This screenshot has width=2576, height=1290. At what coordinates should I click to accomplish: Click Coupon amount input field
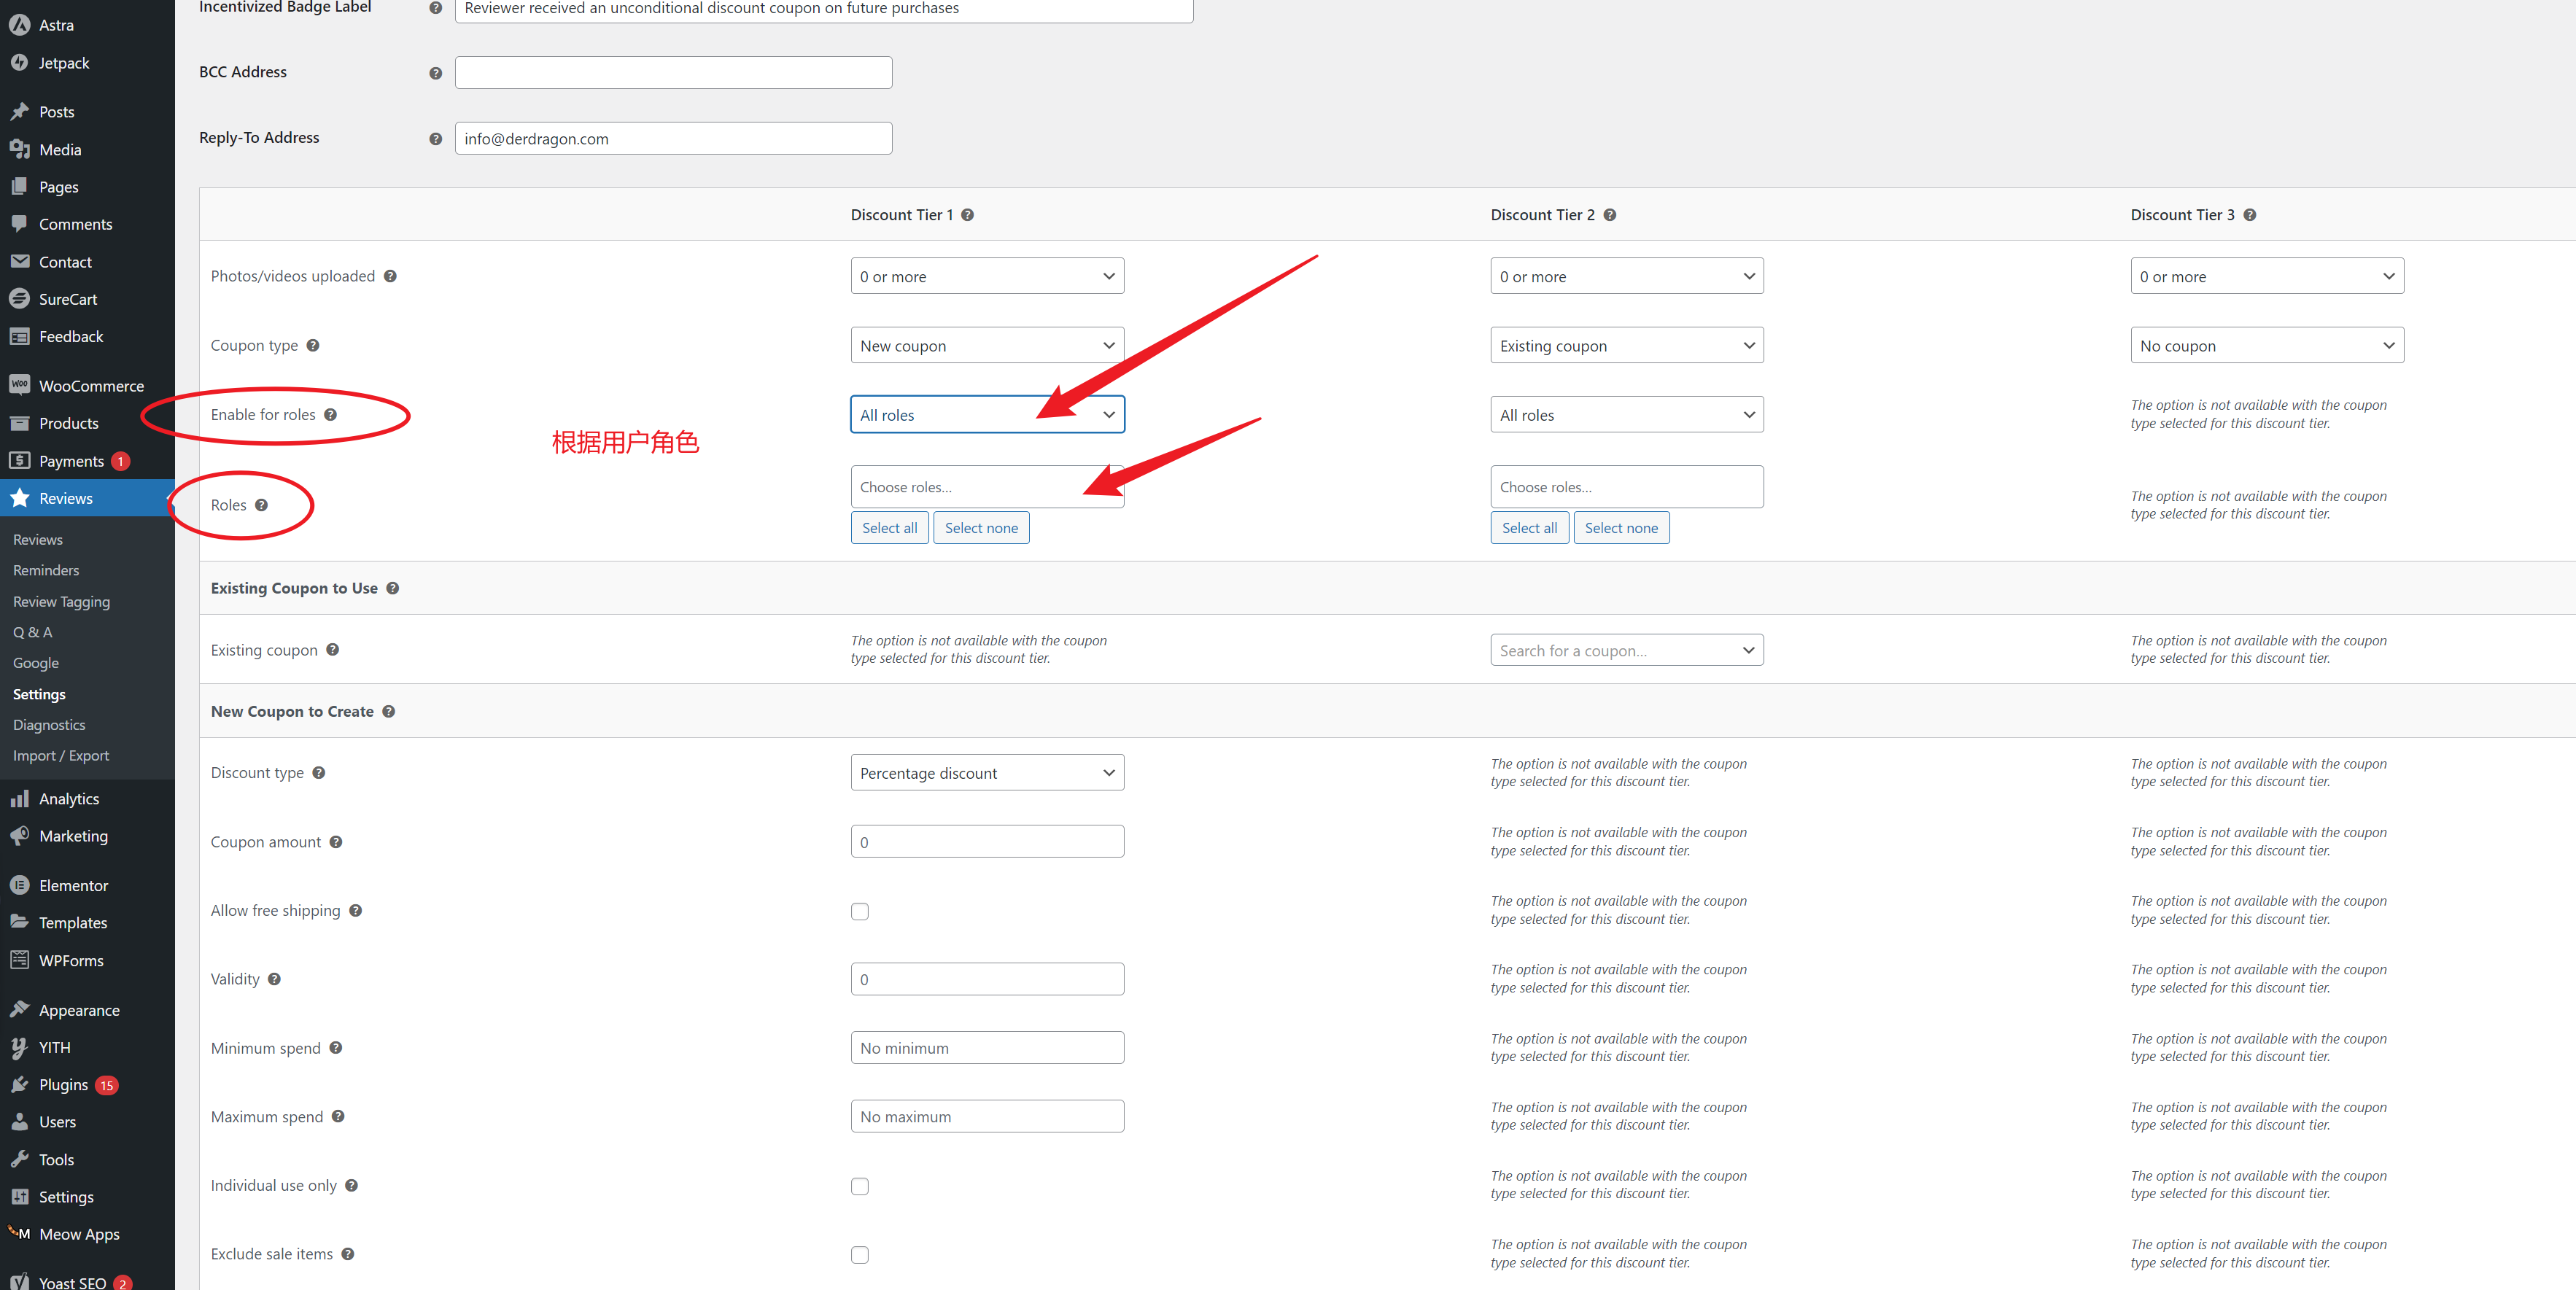point(987,841)
